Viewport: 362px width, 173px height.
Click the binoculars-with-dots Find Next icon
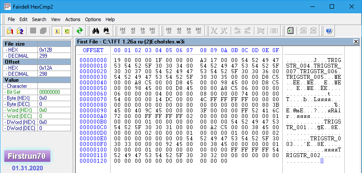pos(106,31)
